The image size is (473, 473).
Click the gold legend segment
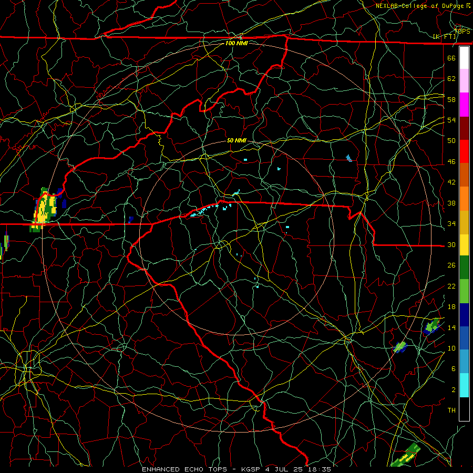464,222
